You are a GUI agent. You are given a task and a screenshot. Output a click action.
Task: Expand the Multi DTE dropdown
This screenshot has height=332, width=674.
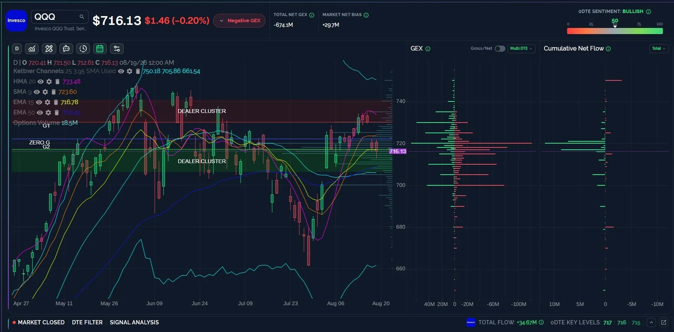521,49
